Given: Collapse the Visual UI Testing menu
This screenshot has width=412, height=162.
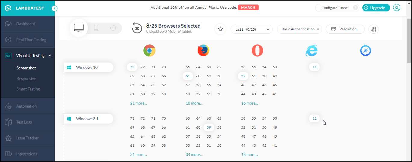Looking at the screenshot, I should pos(50,56).
